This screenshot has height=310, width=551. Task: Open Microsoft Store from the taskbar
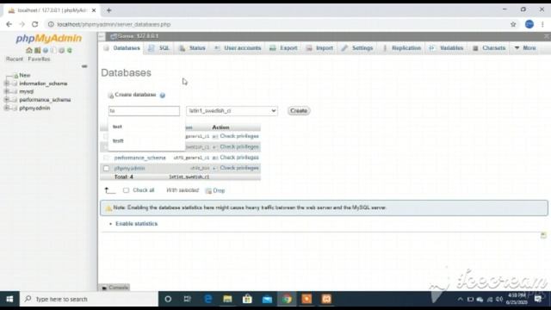pyautogui.click(x=247, y=299)
